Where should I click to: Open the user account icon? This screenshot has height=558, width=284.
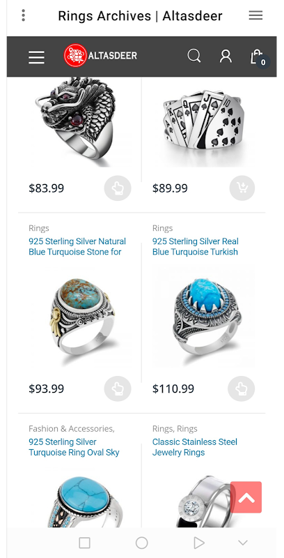[x=226, y=56]
